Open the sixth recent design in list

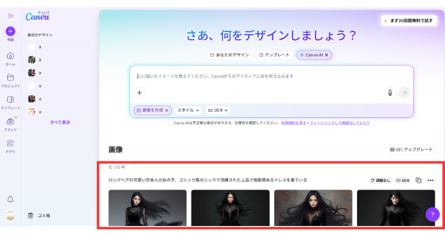tap(34, 112)
